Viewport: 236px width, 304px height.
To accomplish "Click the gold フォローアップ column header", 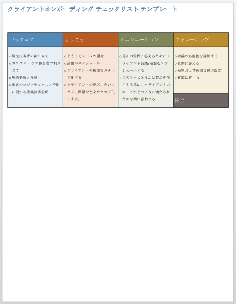I will 201,40.
